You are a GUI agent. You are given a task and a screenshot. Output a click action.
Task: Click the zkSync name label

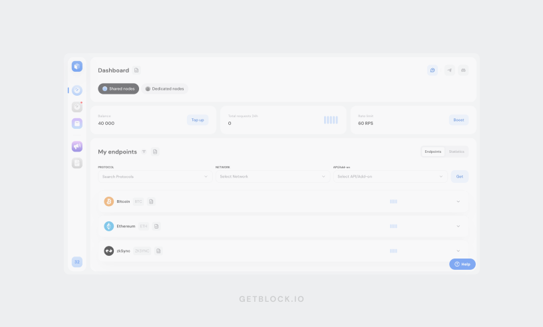click(x=123, y=251)
